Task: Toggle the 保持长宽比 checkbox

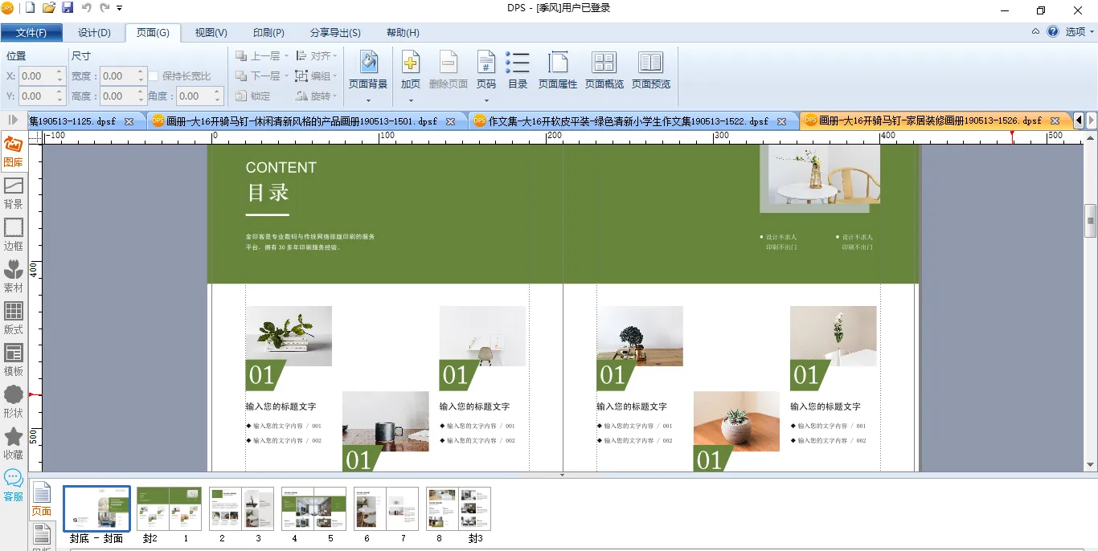Action: coord(154,76)
